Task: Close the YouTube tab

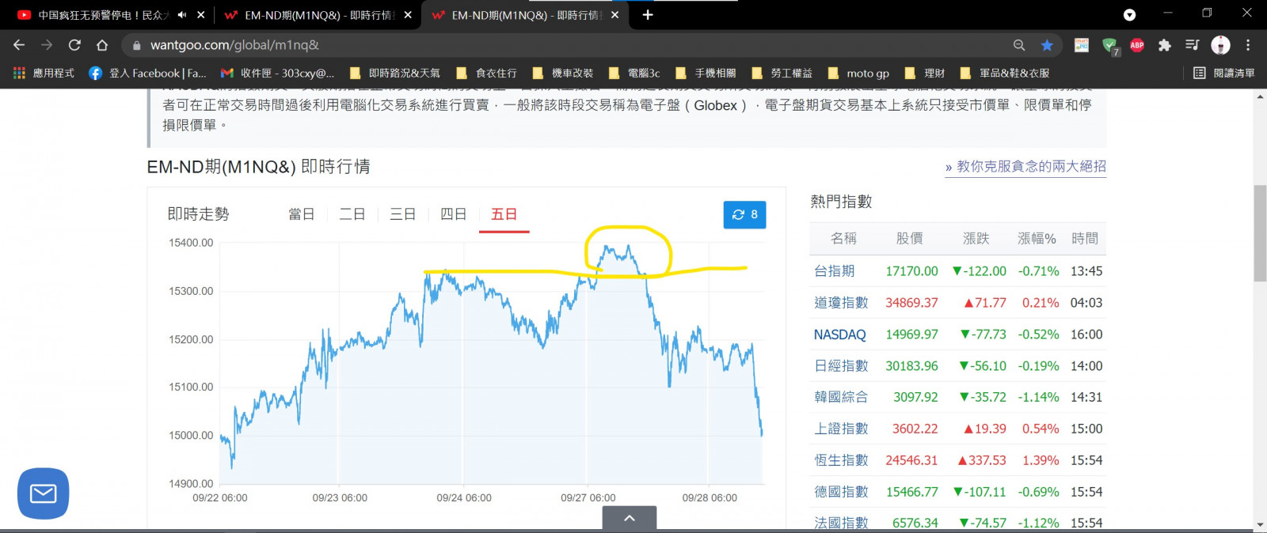Action: [x=201, y=15]
